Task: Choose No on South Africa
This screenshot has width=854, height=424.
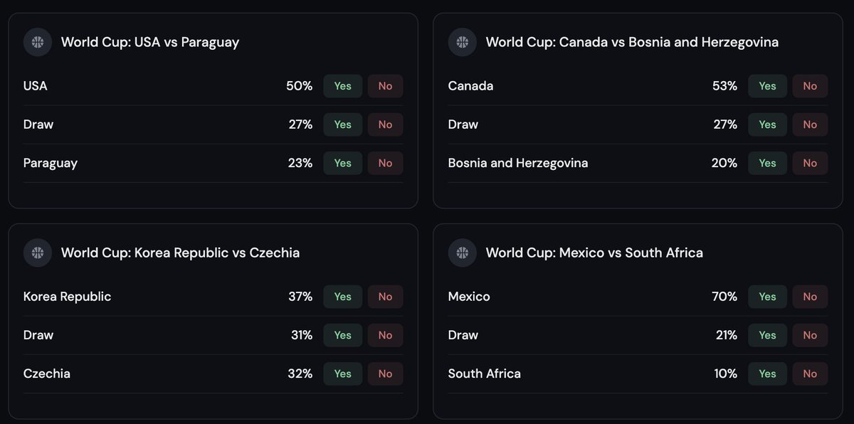Action: 810,373
